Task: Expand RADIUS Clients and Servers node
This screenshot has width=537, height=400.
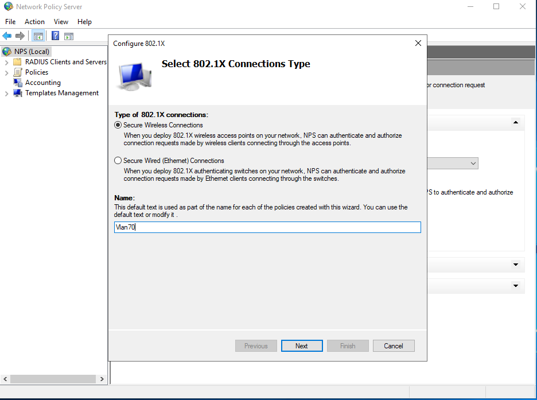Action: pyautogui.click(x=6, y=63)
